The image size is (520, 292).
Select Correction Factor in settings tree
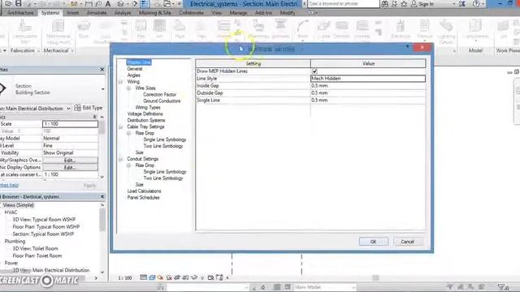point(159,94)
